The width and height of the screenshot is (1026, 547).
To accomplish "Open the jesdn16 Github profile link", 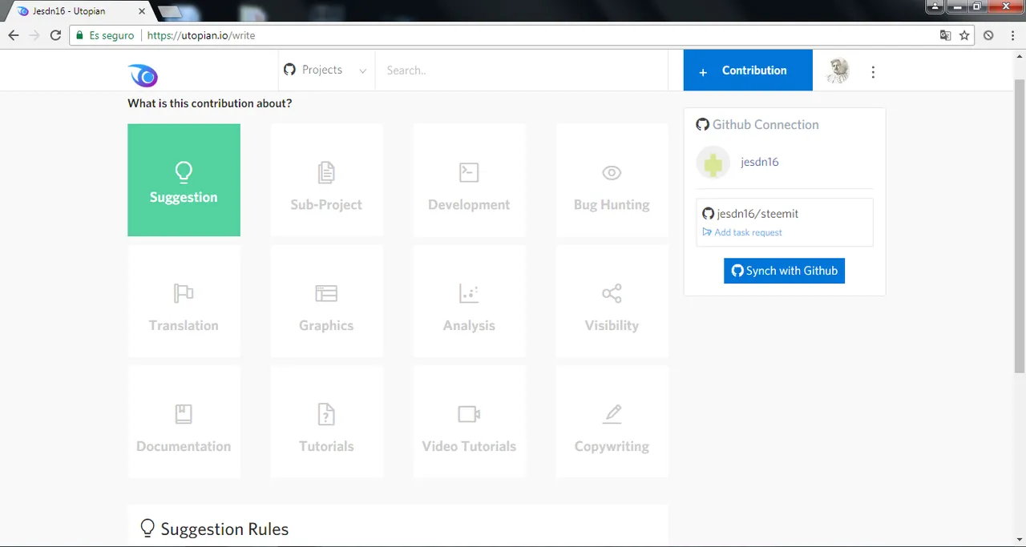I will [759, 162].
